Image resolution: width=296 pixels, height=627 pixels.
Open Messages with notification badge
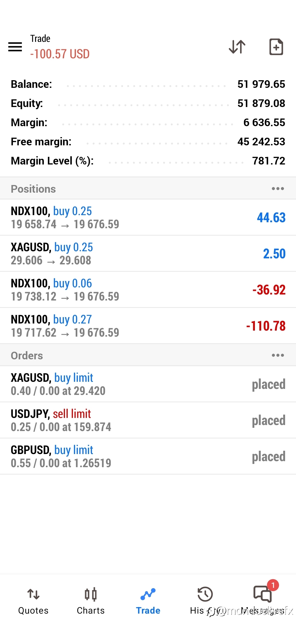pyautogui.click(x=263, y=594)
